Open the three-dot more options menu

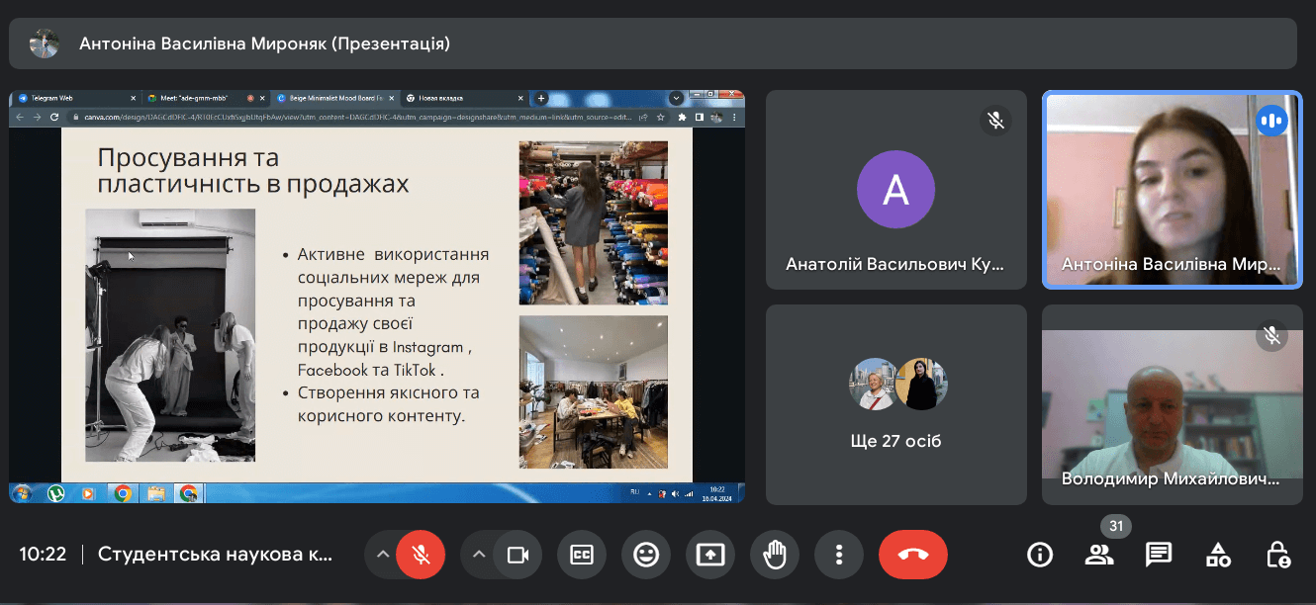839,555
